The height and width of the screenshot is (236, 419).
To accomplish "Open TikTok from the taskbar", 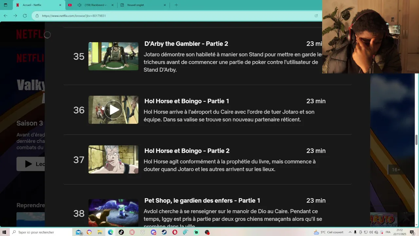I will [121, 232].
